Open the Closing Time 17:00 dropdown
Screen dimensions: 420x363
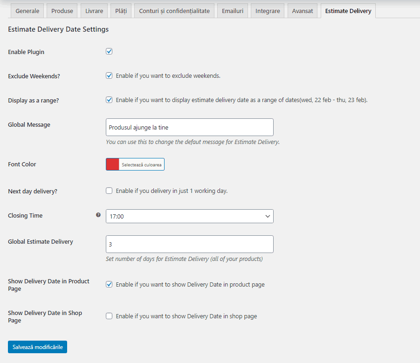(190, 216)
